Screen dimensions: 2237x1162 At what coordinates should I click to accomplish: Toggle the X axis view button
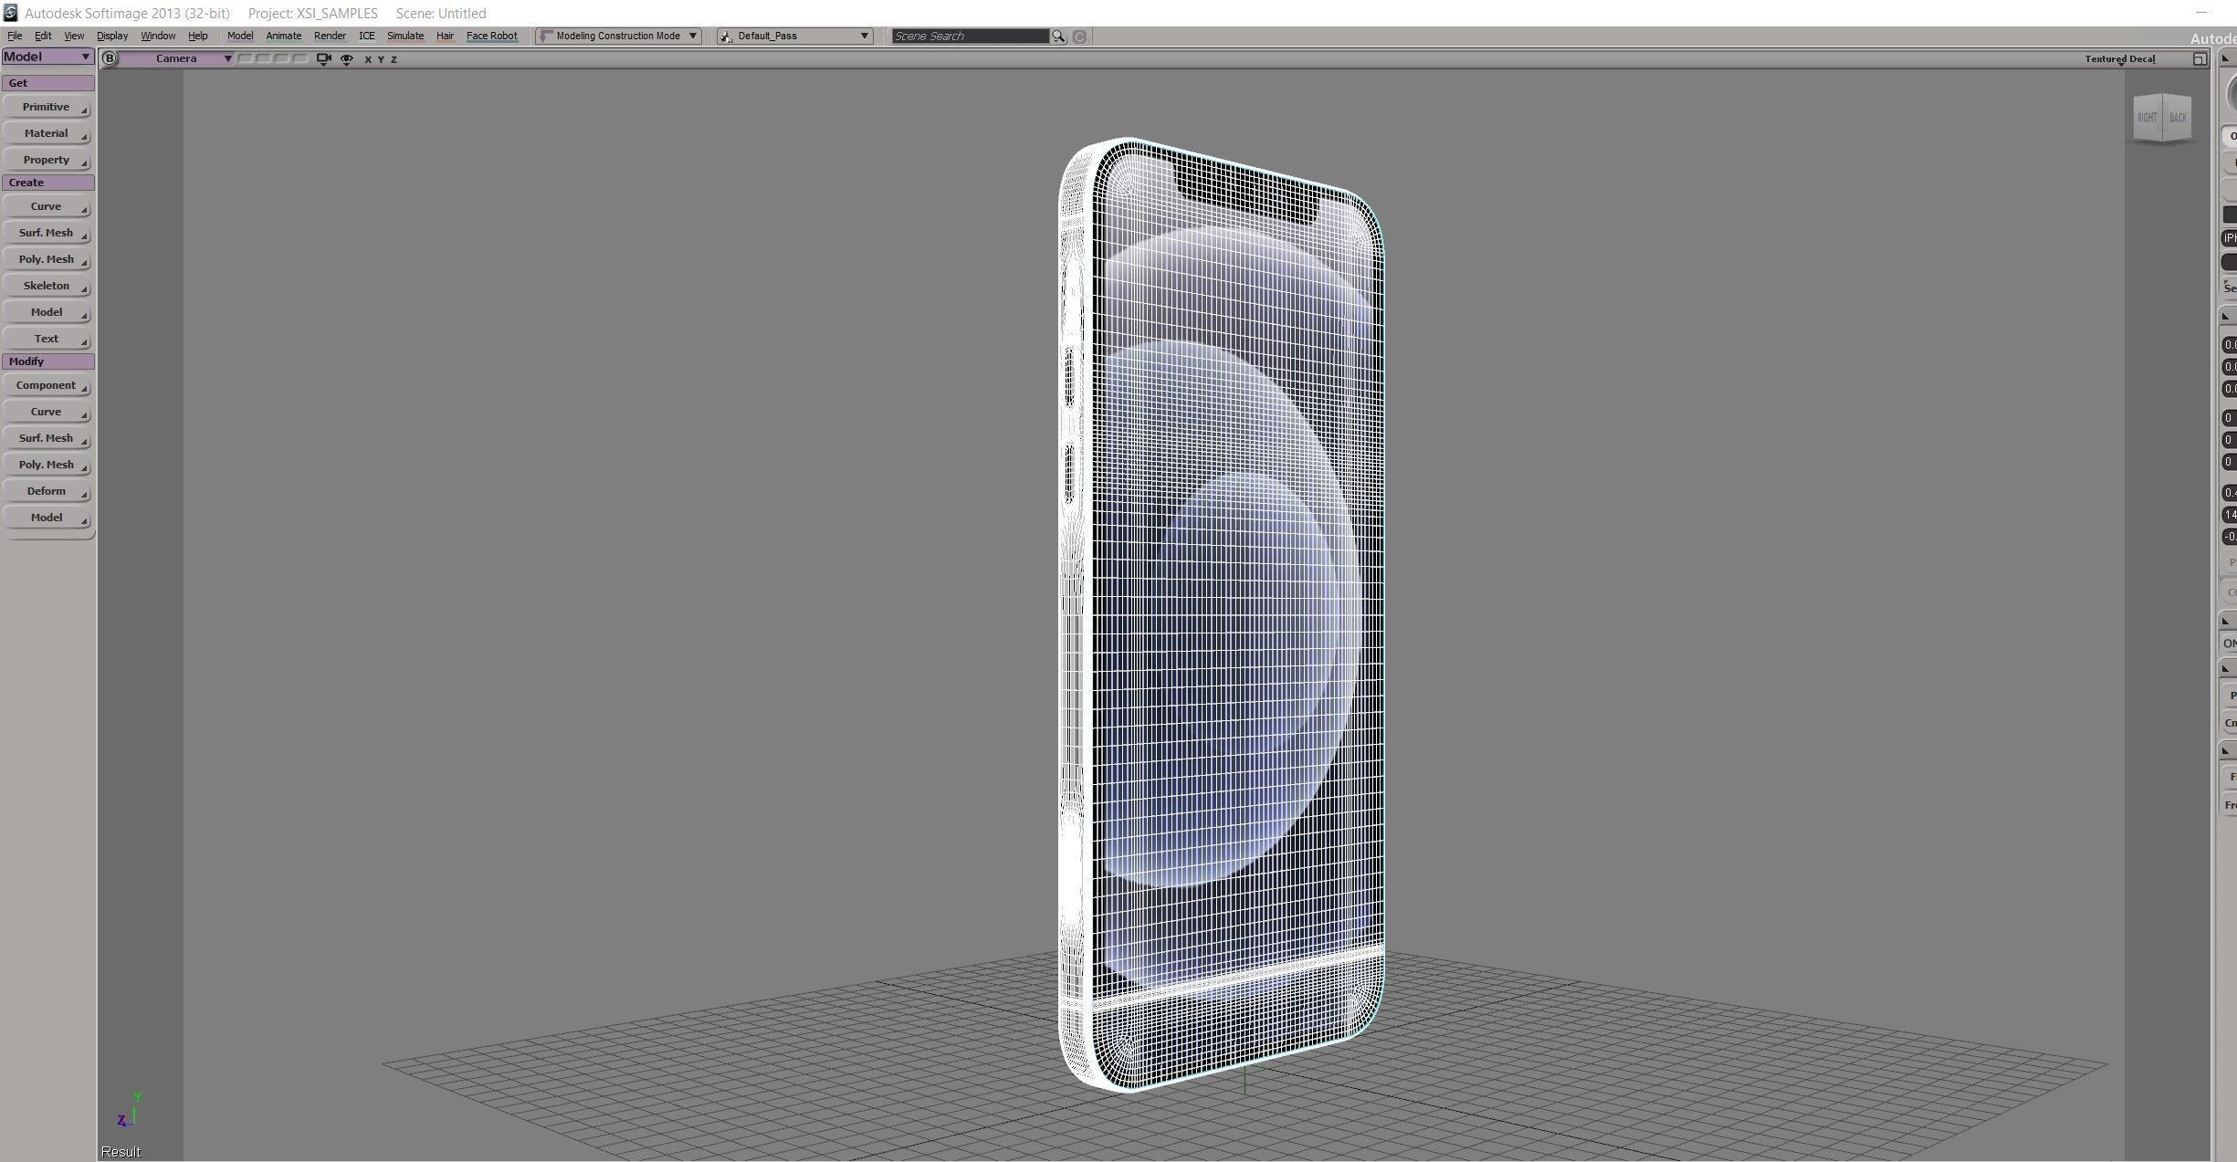368,59
